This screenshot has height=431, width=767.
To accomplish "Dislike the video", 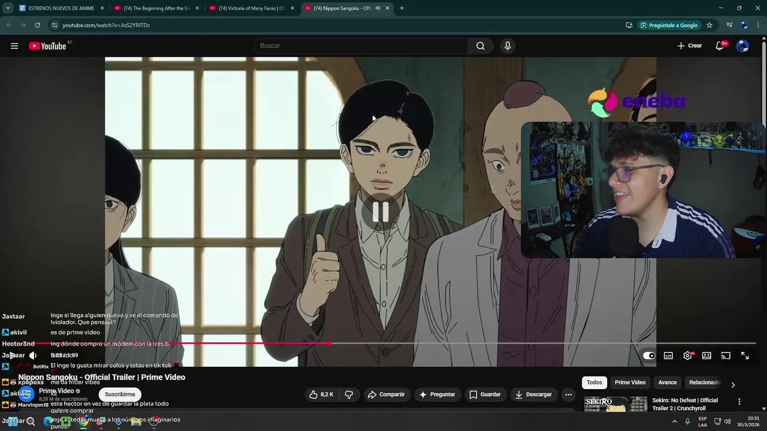I will coord(349,394).
